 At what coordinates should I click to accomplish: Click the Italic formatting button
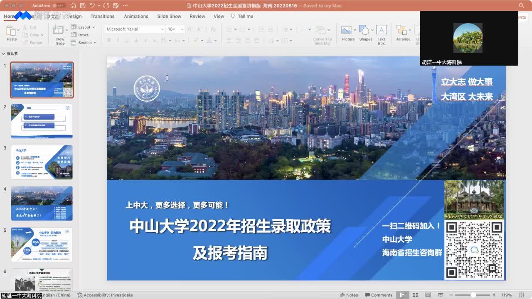tap(118, 40)
